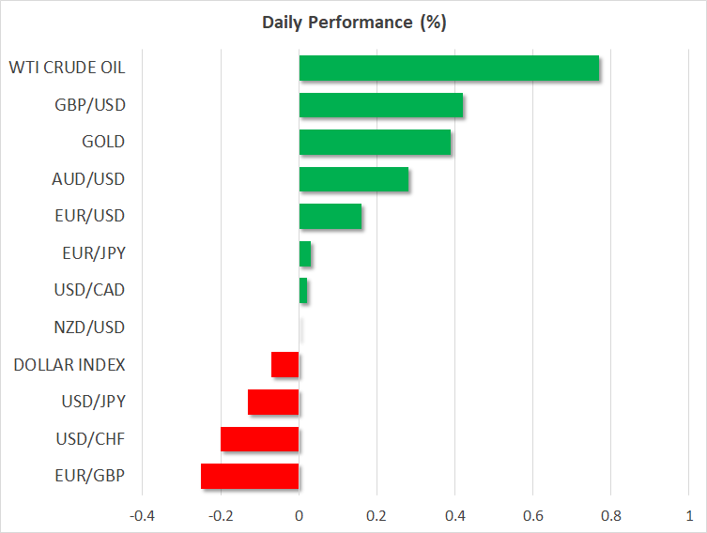Click the WTI CRUDE OIL axis label
The height and width of the screenshot is (533, 707).
[x=67, y=68]
